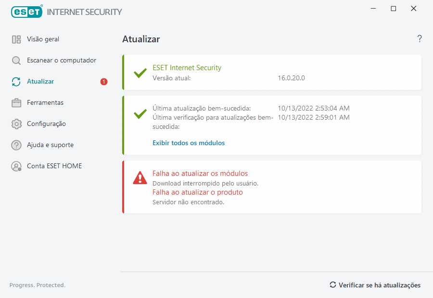
Task: Go to Escanear o computador section
Action: click(62, 61)
